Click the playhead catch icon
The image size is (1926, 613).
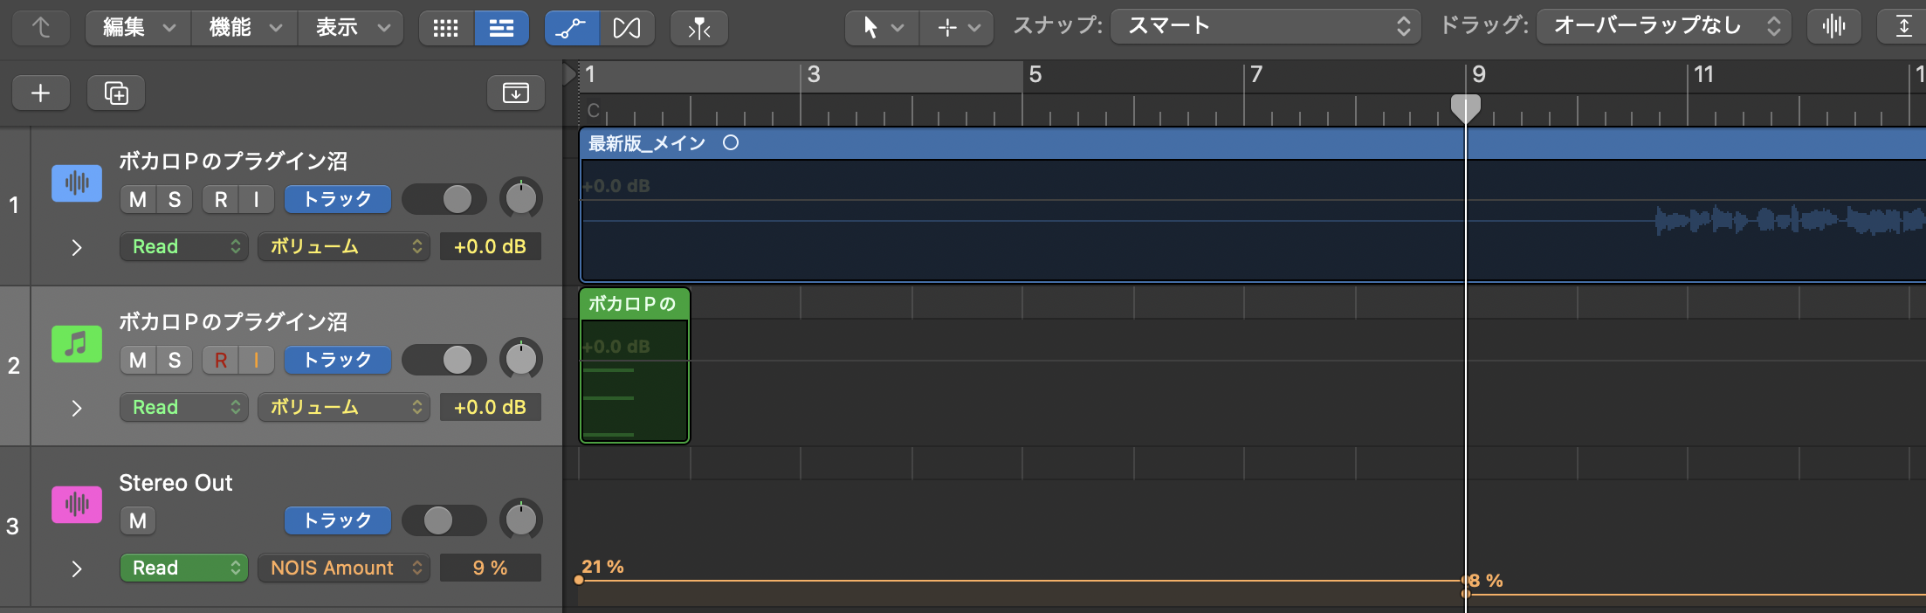coord(698,28)
